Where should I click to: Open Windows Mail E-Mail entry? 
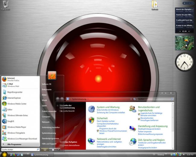pos(21,85)
